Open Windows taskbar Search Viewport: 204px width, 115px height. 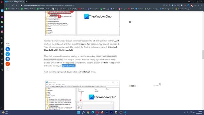pyautogui.click(x=84, y=112)
